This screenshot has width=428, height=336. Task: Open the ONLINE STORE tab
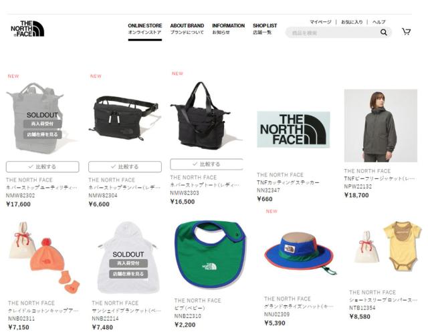pyautogui.click(x=145, y=29)
